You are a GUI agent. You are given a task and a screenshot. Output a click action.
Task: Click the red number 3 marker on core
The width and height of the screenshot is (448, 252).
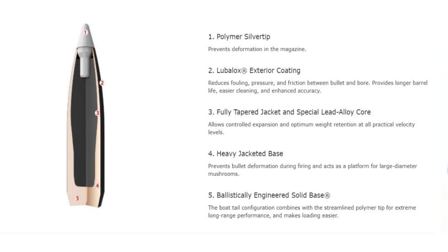(x=97, y=113)
